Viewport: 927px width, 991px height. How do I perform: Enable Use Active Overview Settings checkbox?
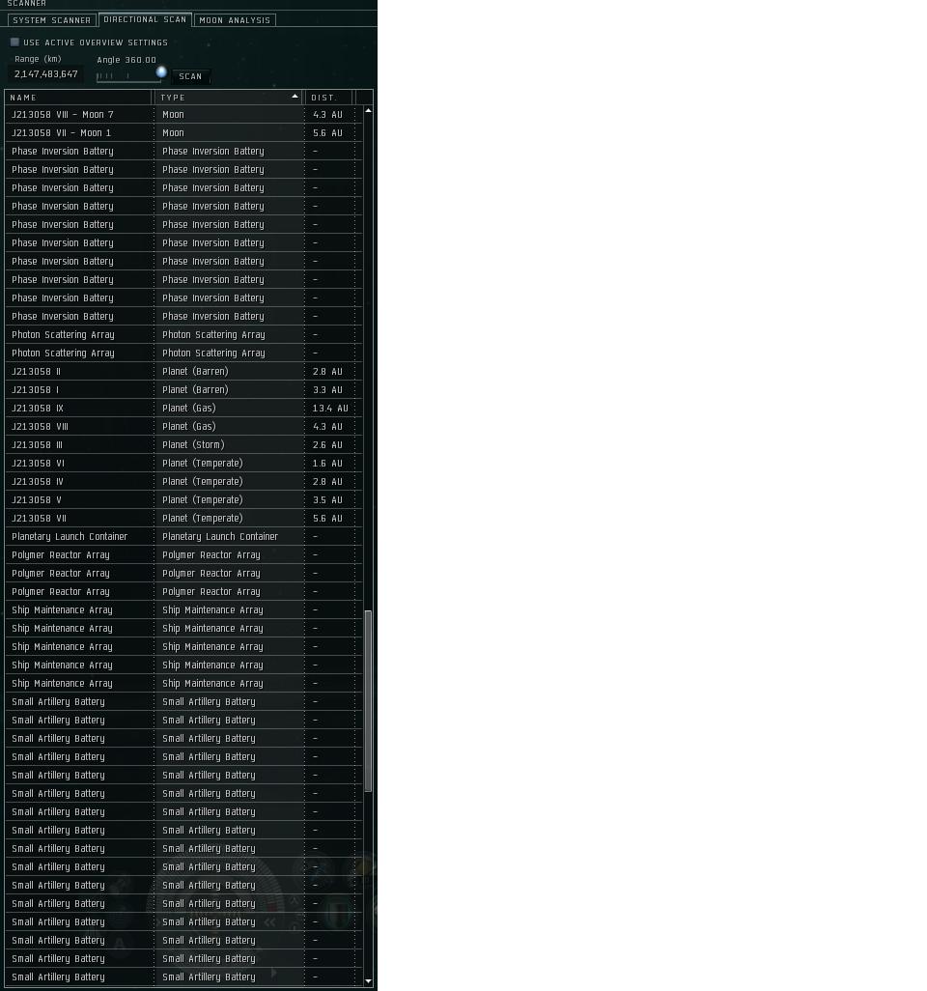click(14, 42)
